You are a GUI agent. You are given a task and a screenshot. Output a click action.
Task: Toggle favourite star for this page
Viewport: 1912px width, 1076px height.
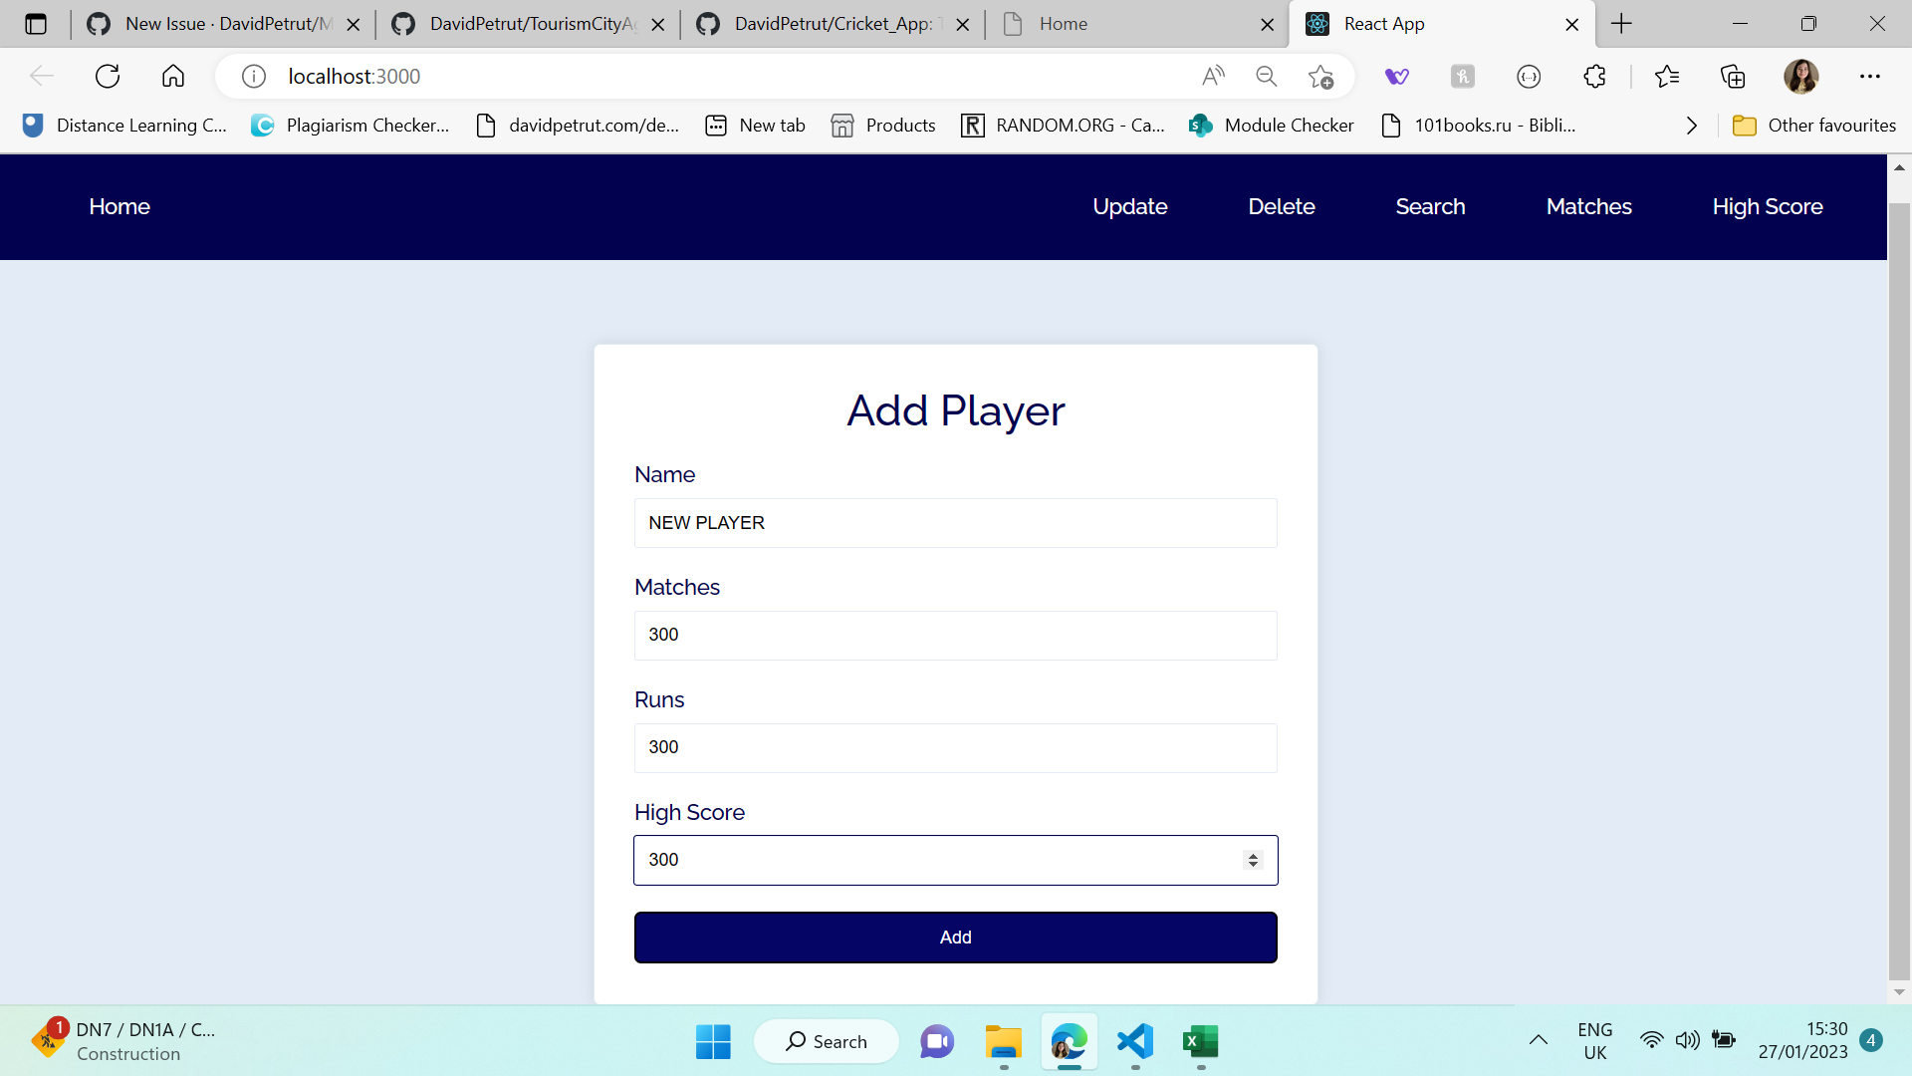tap(1320, 76)
